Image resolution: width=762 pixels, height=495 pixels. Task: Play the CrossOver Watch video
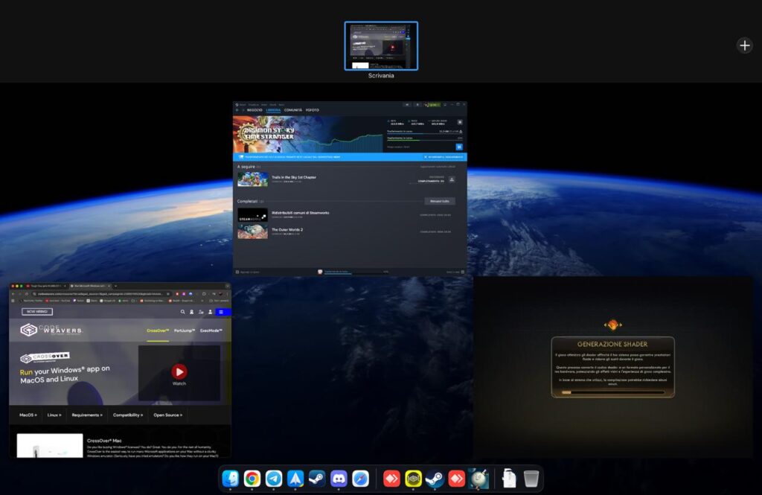(x=179, y=371)
